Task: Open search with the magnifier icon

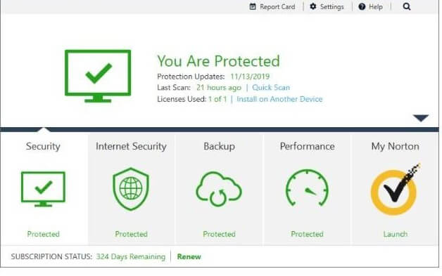Action: click(x=407, y=6)
